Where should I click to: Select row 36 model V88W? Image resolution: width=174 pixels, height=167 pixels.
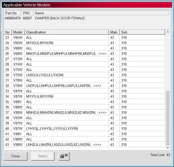[x=18, y=107]
